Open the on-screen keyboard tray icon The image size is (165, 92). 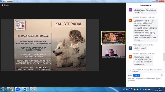pos(127,89)
